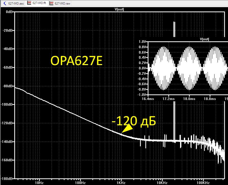Viewport: 228px width, 185px height.
Task: Switch to the 627-IMD.asc tab
Action: 13,3
